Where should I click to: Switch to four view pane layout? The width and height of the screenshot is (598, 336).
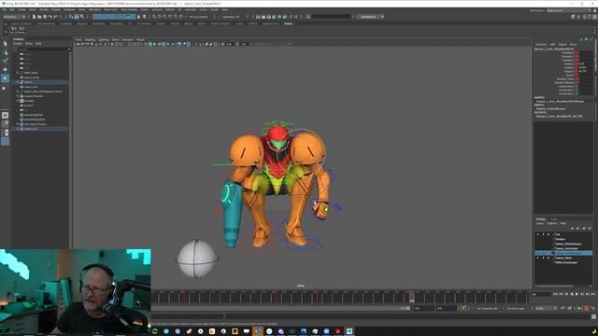(x=5, y=123)
